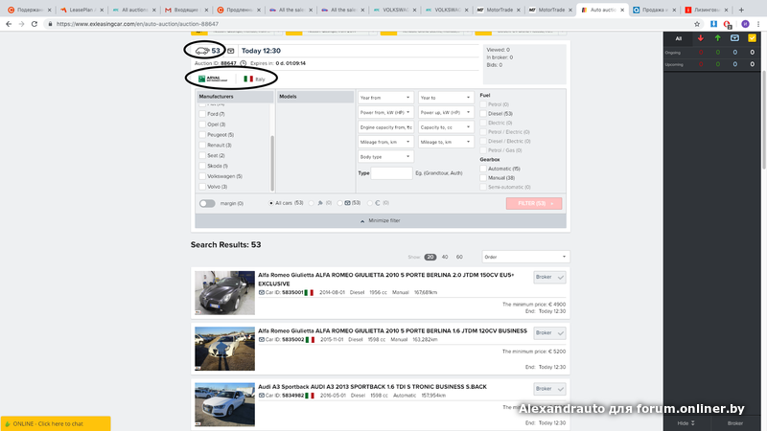Screen dimensions: 767x431
Task: Click the blue downloads extension icon
Action: [713, 24]
